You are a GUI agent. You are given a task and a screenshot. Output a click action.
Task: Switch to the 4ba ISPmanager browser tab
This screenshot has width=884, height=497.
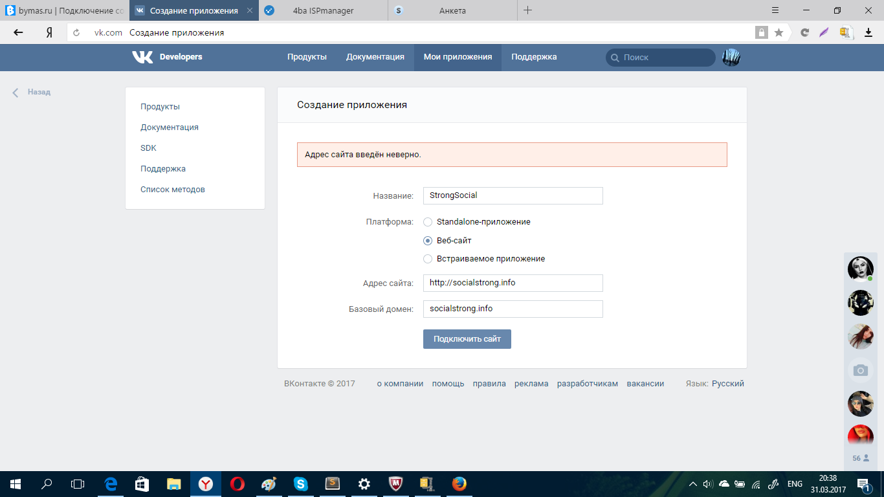point(324,10)
